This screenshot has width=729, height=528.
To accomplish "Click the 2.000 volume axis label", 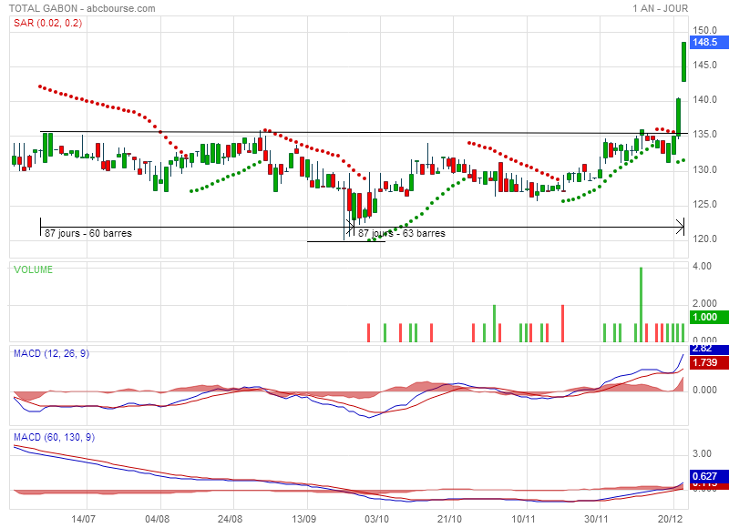I will pyautogui.click(x=704, y=303).
